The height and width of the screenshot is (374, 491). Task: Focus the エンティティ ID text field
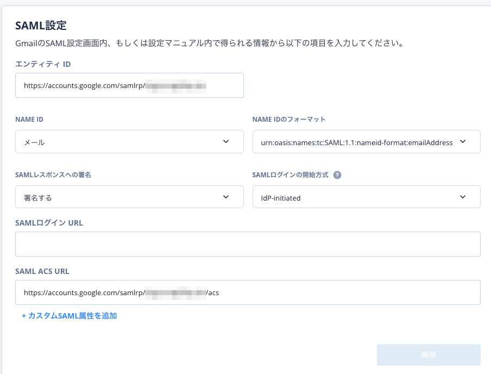pos(129,85)
